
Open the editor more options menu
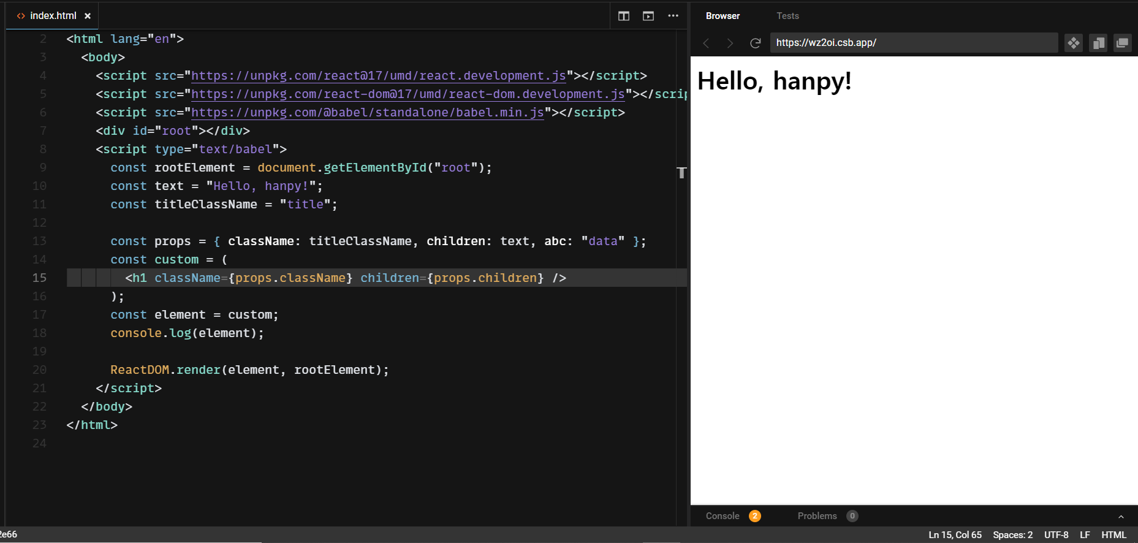coord(673,16)
